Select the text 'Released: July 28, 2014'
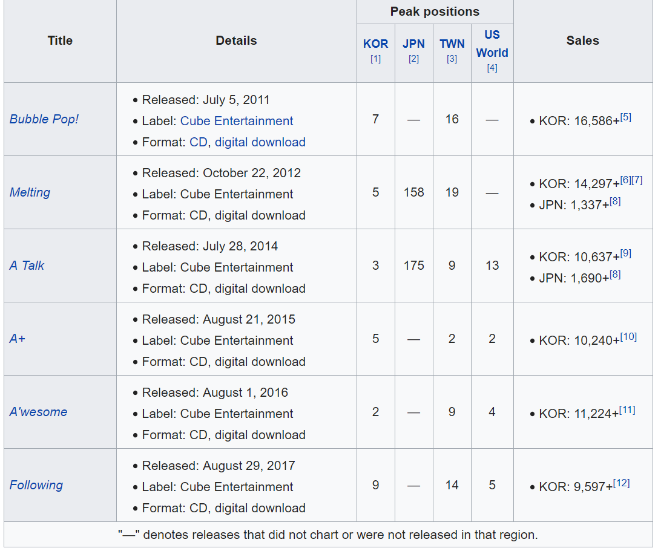 210,246
